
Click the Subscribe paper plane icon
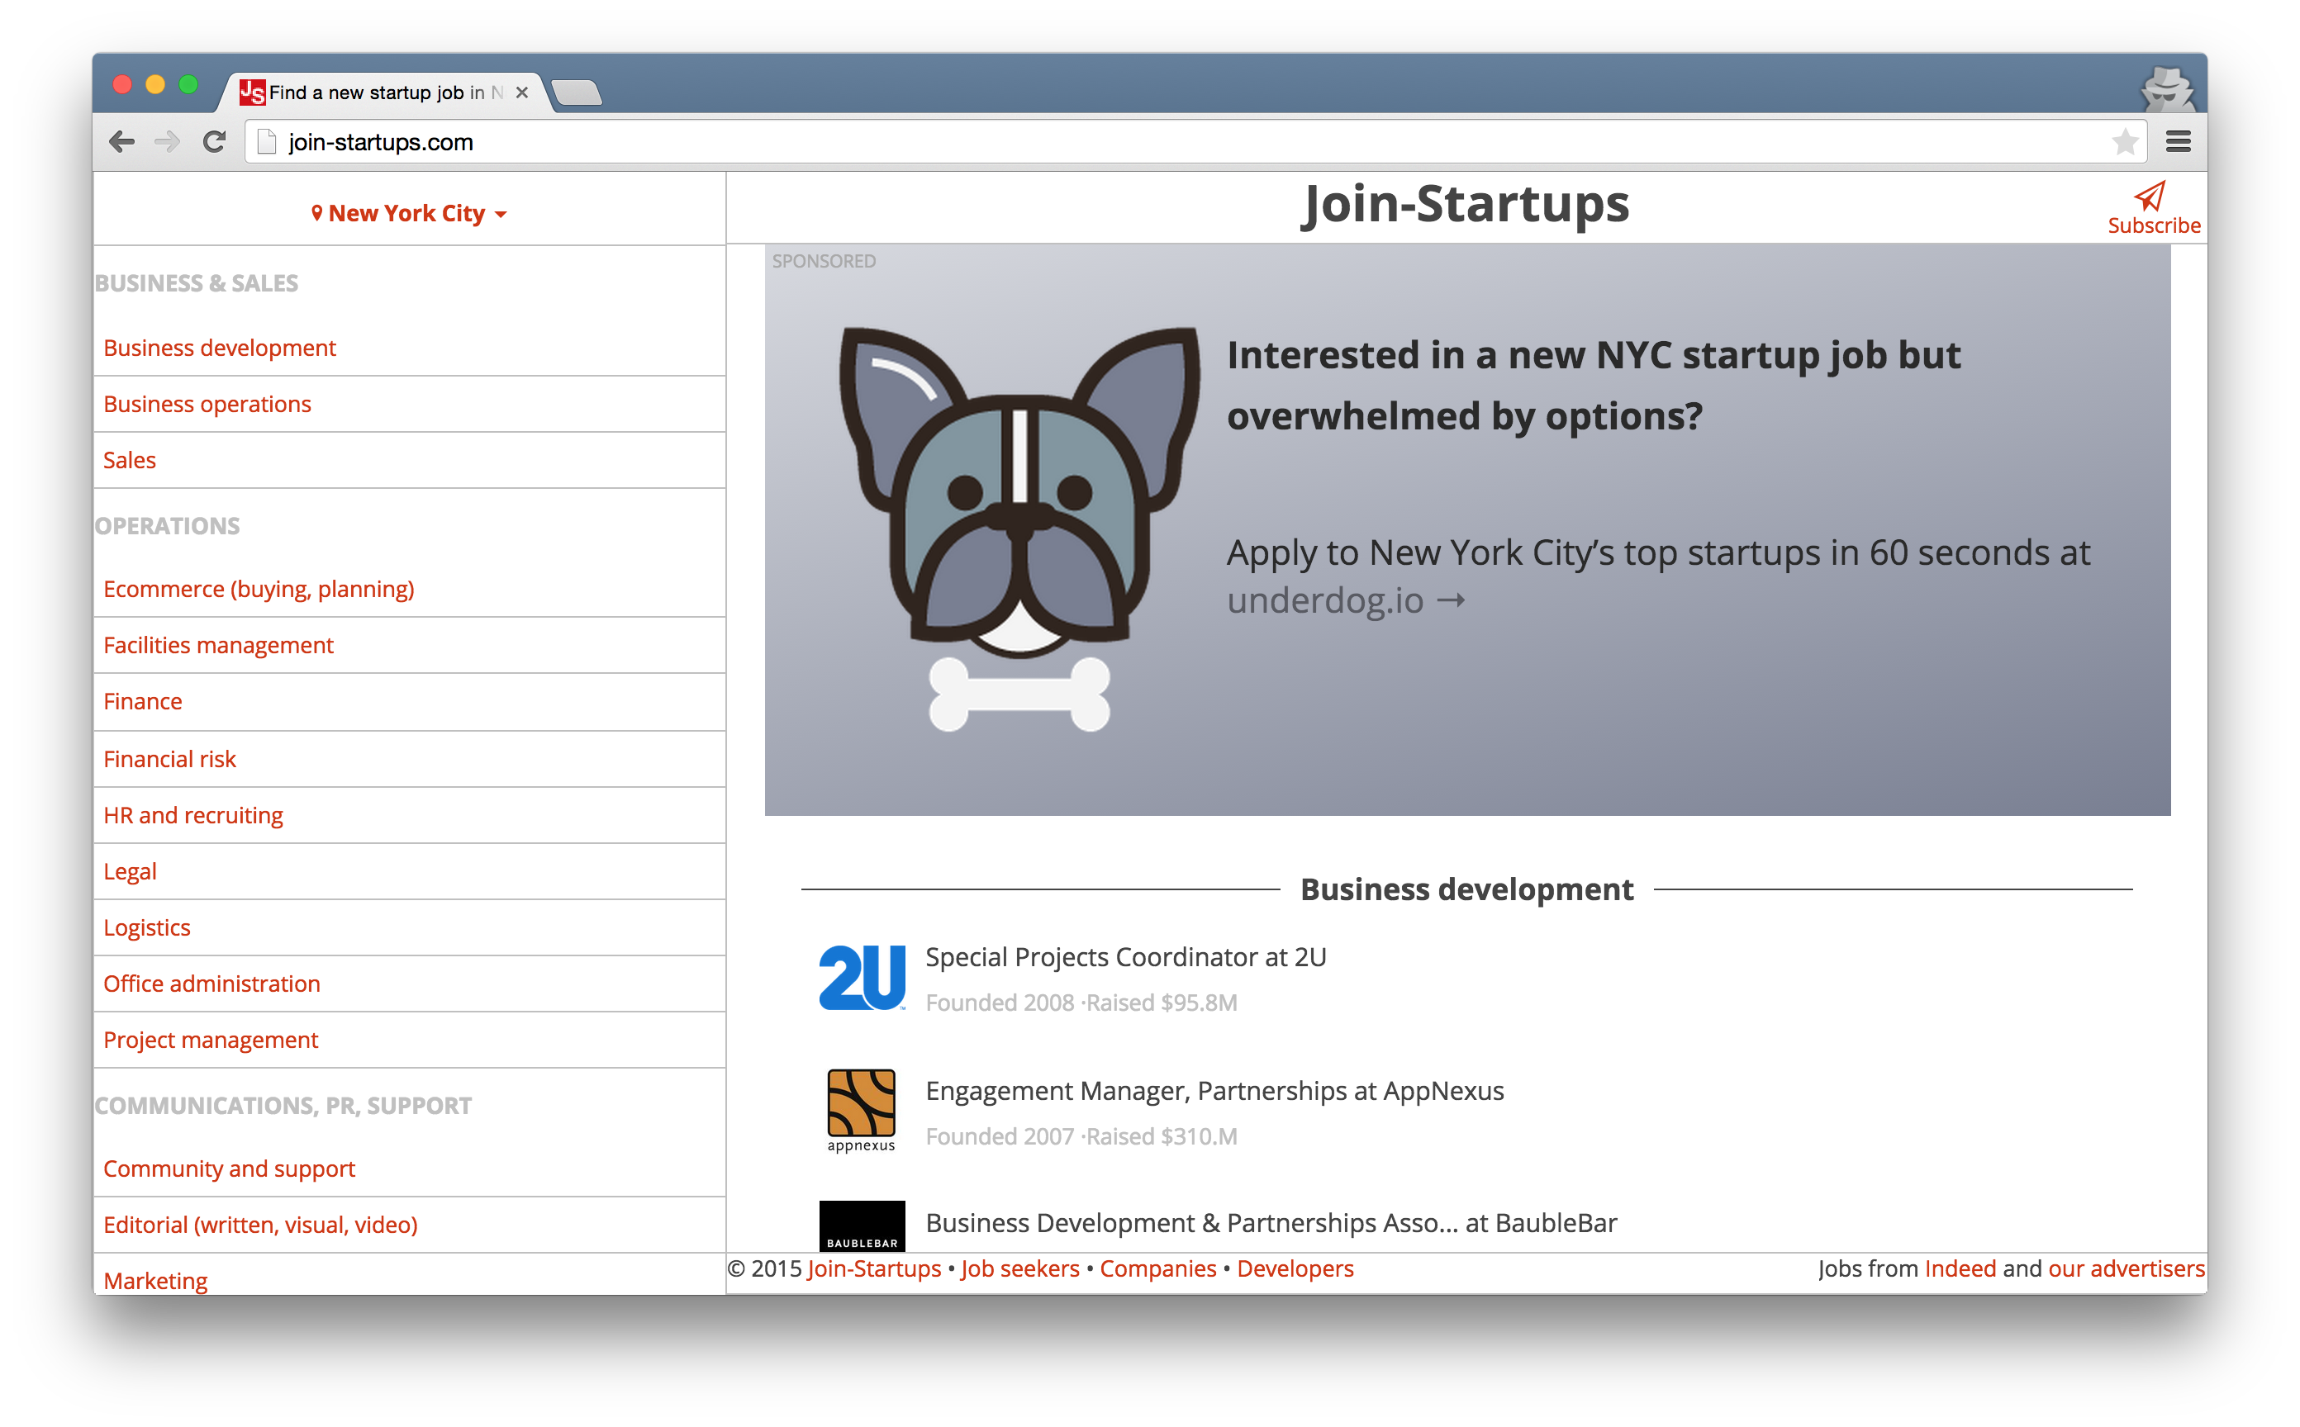2149,197
